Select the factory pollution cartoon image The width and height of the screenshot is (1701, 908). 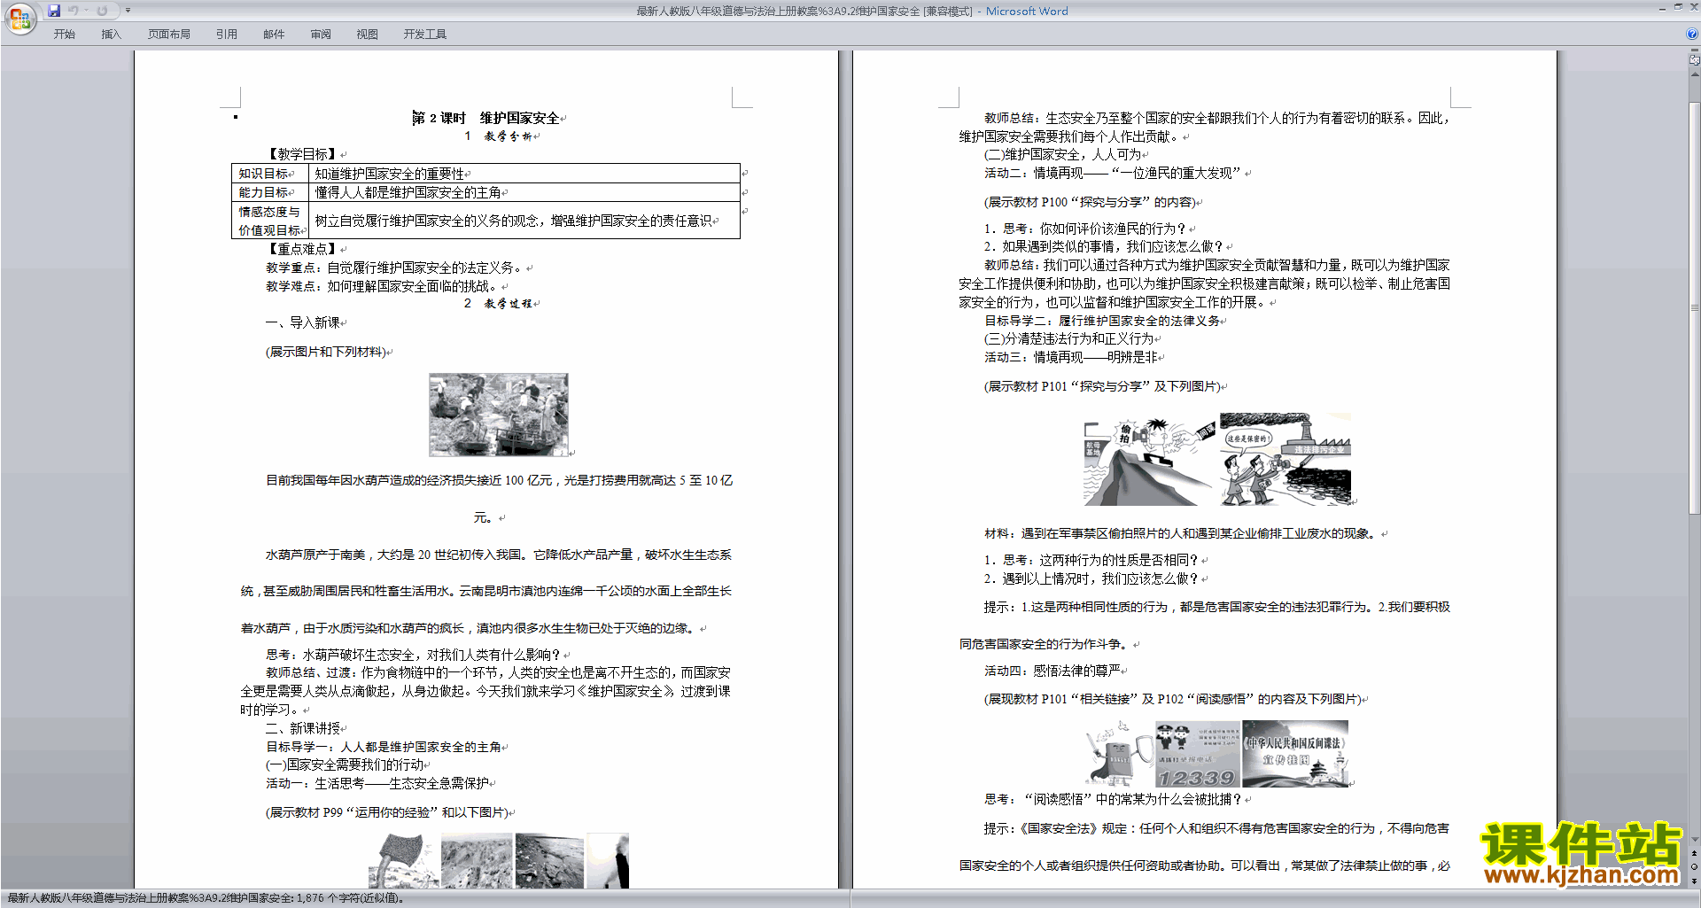coord(1285,460)
